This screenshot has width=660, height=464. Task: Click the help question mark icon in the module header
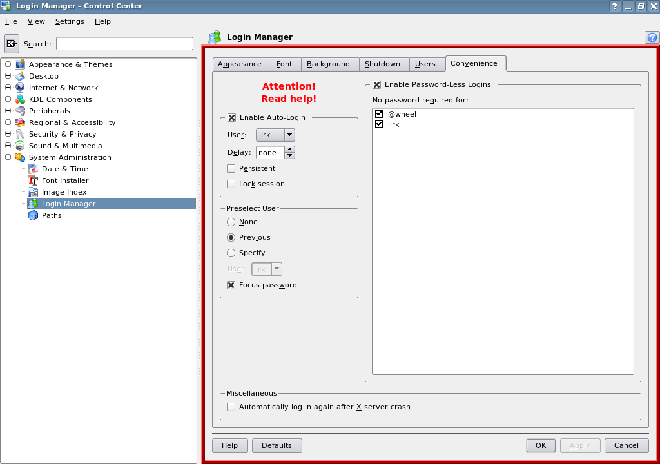(x=652, y=37)
